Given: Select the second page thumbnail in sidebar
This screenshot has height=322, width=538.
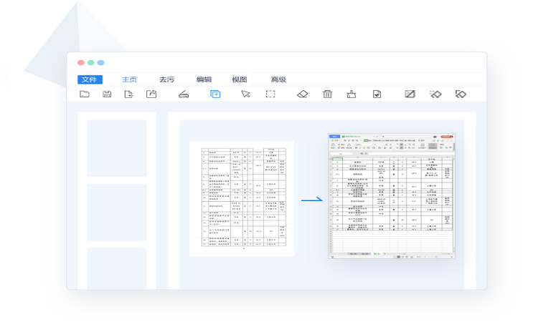Looking at the screenshot, I should coord(117,212).
